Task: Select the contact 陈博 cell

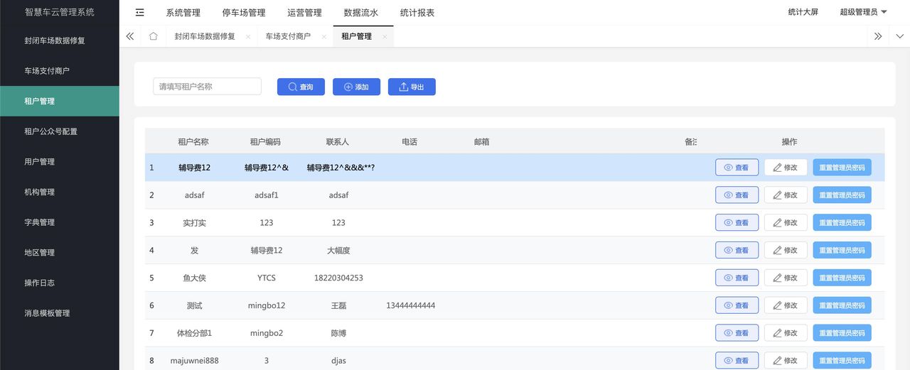Action: tap(338, 333)
